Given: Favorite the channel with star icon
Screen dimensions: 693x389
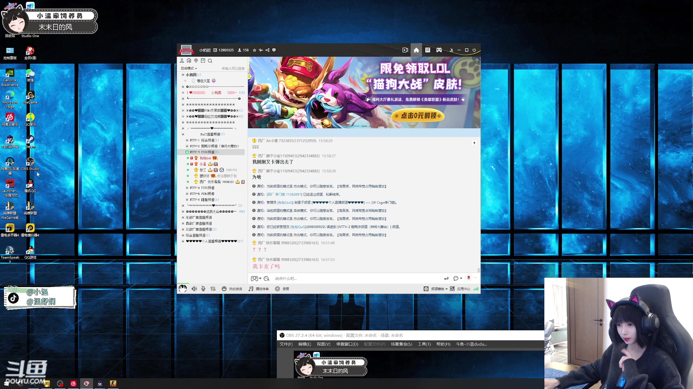Looking at the screenshot, I should 254,50.
